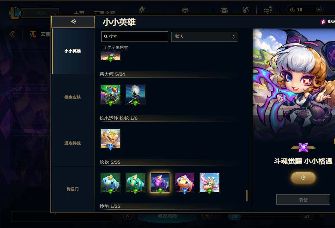The height and width of the screenshot is (228, 335).
Task: Select the green dragon thumbnail under 菜大师
Action: point(111,95)
